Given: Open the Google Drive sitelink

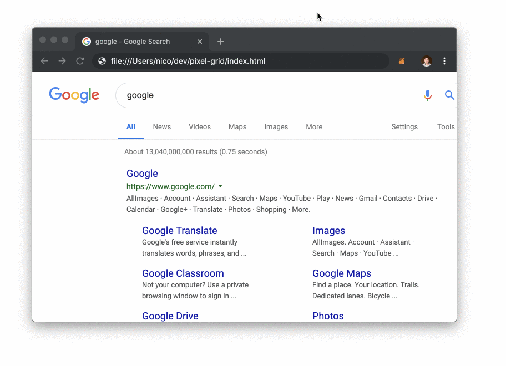Looking at the screenshot, I should tap(170, 316).
